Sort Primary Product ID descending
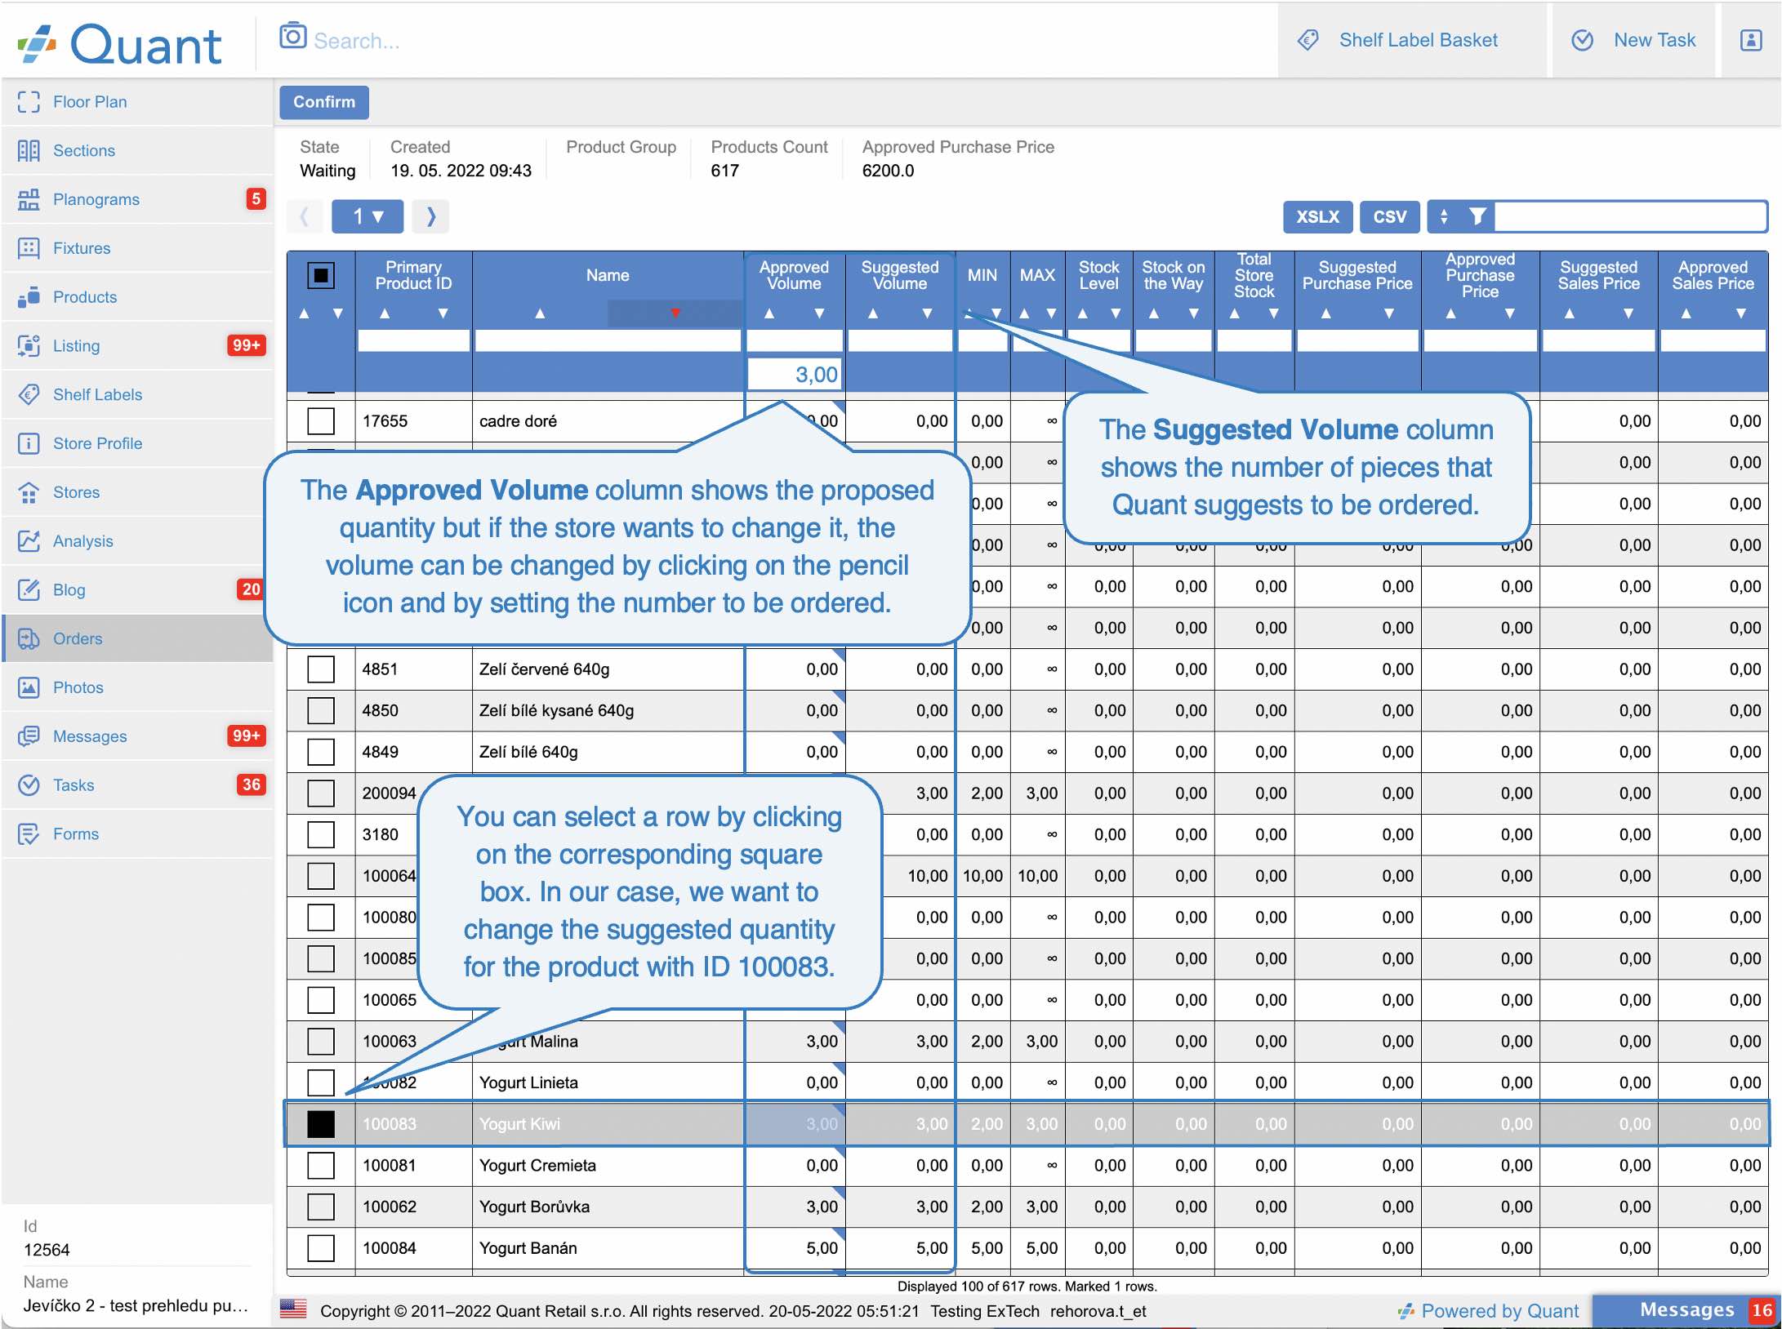This screenshot has width=1782, height=1329. point(443,313)
